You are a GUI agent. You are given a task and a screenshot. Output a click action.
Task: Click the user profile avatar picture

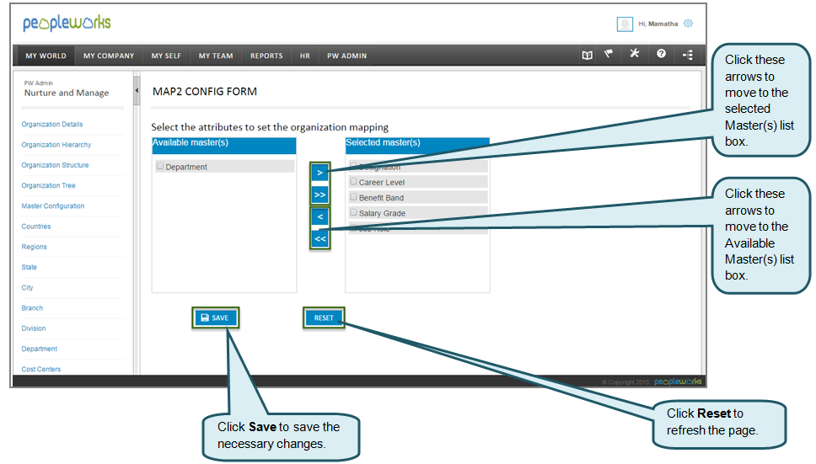pos(625,24)
